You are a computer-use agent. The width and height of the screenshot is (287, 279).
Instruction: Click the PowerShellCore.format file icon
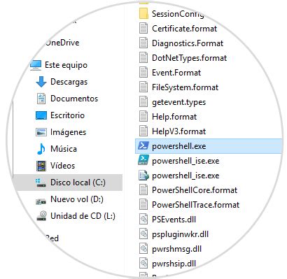click(143, 190)
